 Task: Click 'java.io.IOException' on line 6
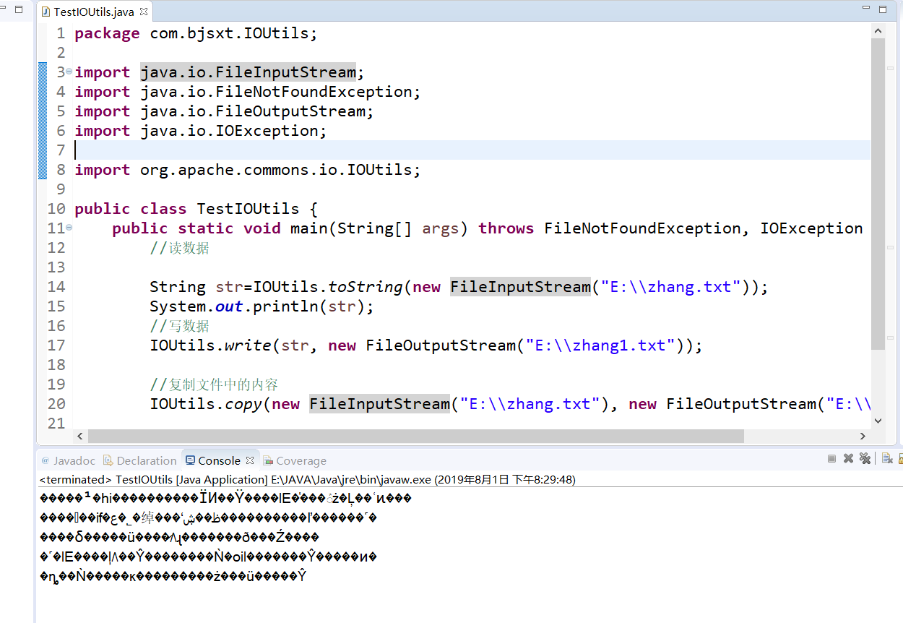(x=229, y=131)
